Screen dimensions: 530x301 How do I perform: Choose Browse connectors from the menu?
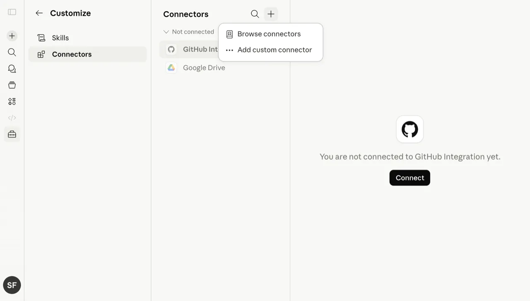pyautogui.click(x=271, y=34)
